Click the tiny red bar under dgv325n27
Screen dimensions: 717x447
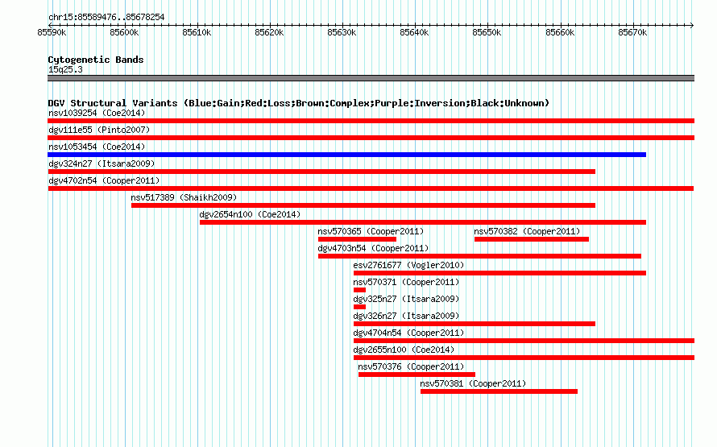click(x=359, y=307)
